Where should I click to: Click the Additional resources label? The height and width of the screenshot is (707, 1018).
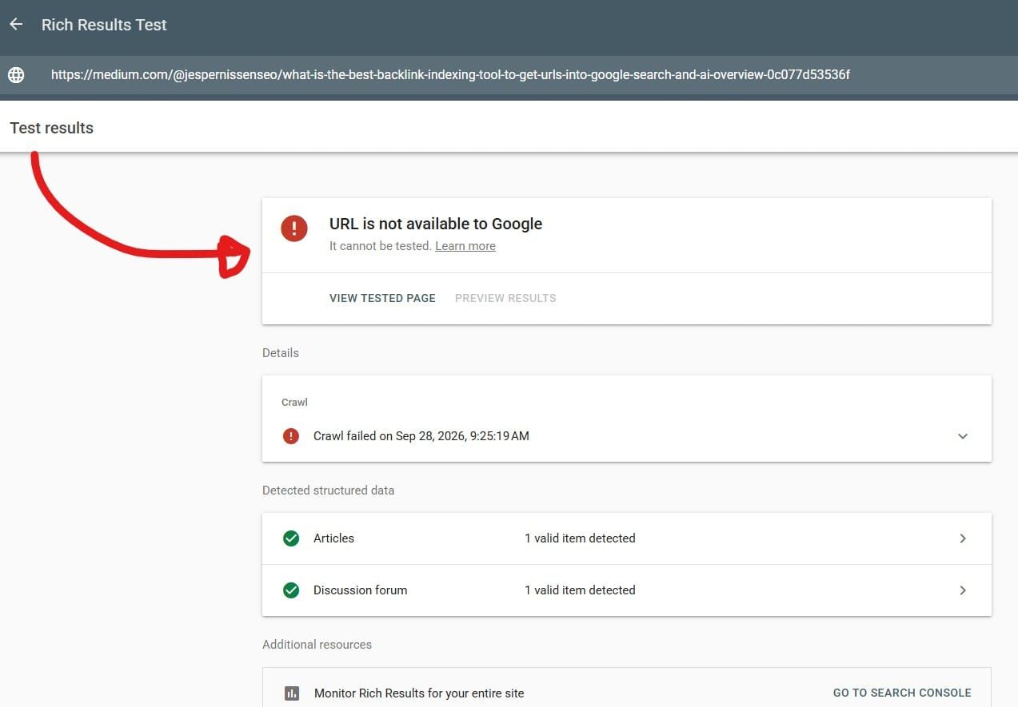[317, 645]
